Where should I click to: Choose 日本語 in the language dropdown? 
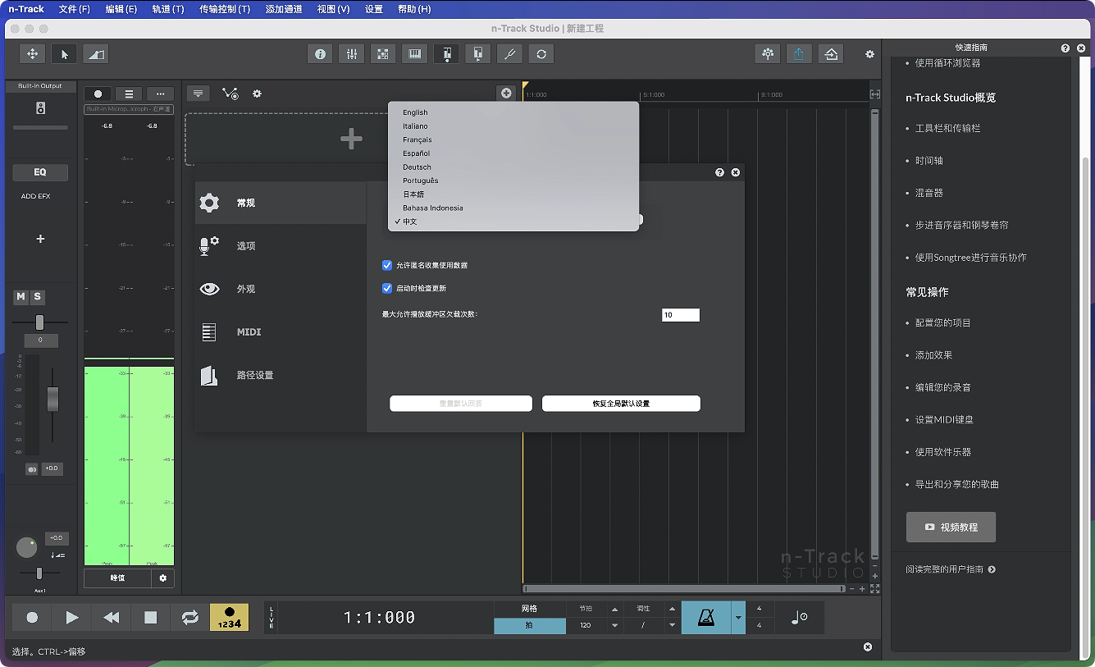[x=413, y=194]
